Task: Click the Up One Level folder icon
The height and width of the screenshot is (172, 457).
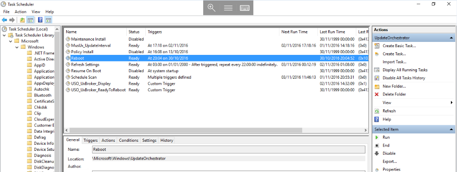Action: [x=22, y=20]
